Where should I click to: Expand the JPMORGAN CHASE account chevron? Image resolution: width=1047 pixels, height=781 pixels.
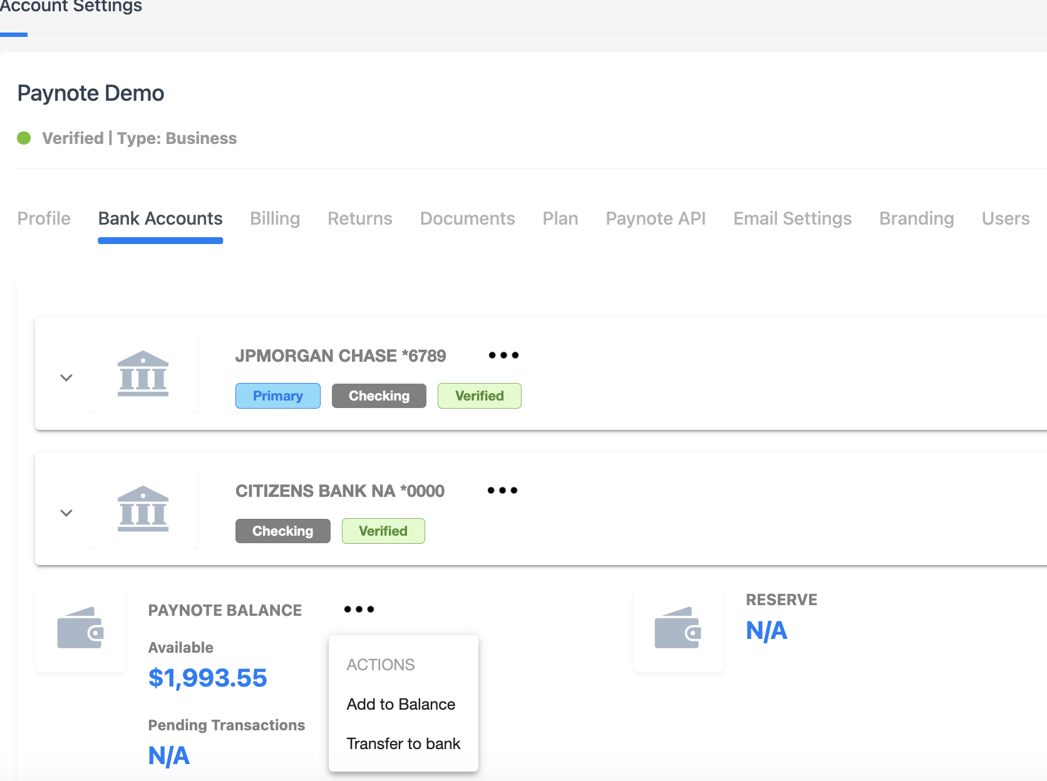[x=66, y=377]
